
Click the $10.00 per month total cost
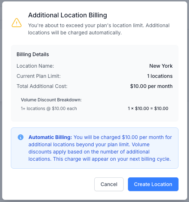(151, 86)
